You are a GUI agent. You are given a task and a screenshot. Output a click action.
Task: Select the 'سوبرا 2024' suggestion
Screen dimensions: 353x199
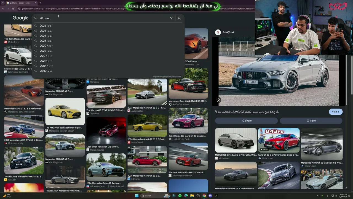(108, 41)
